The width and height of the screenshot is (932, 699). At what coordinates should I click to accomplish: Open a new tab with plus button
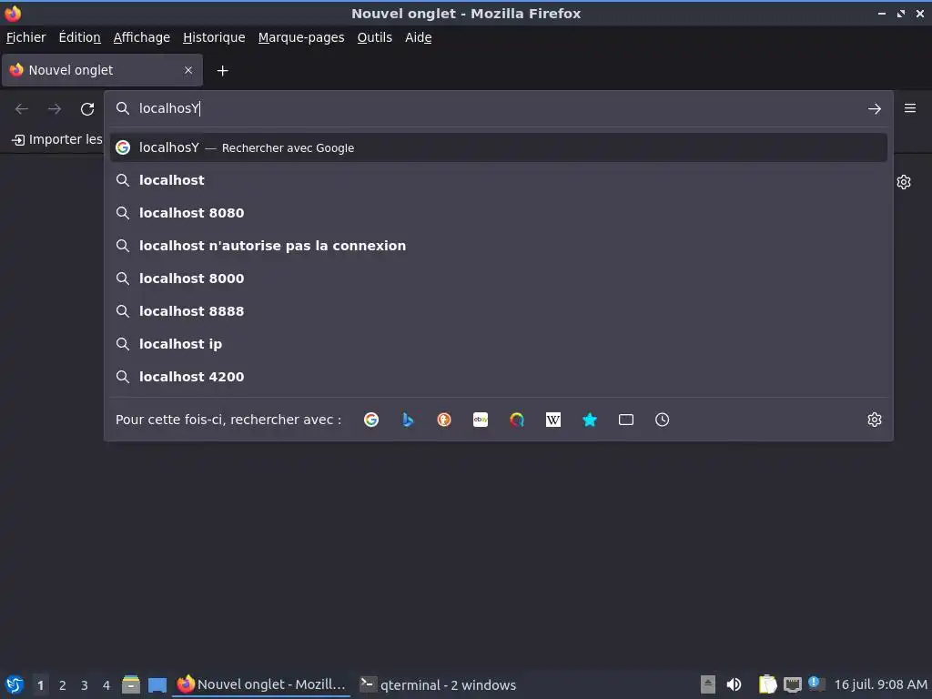tap(222, 71)
